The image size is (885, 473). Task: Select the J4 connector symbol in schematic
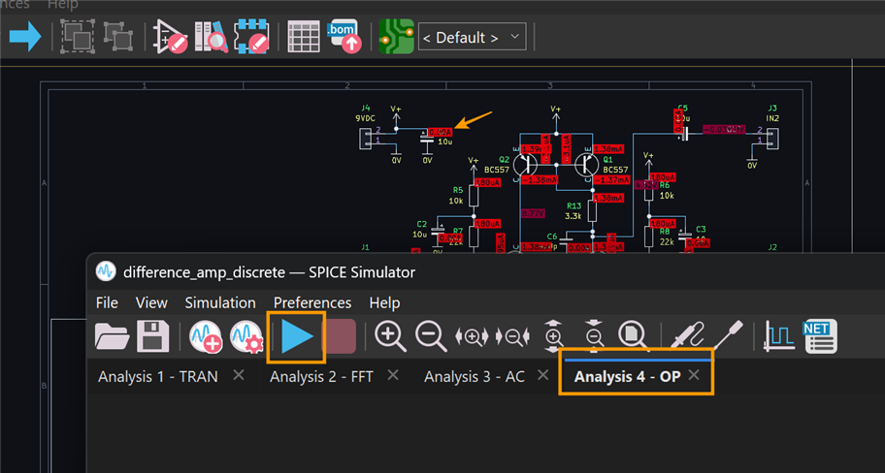pyautogui.click(x=365, y=139)
